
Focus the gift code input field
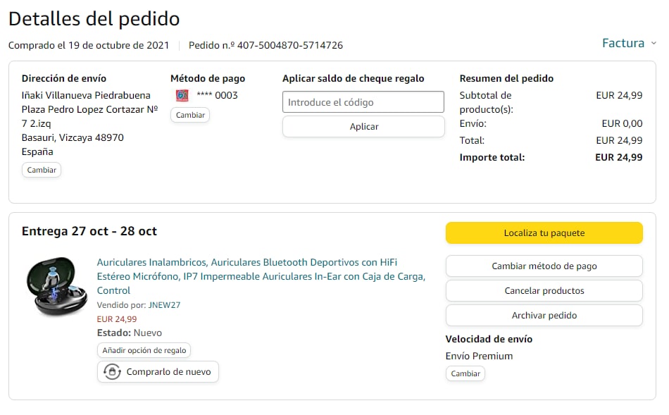click(363, 102)
